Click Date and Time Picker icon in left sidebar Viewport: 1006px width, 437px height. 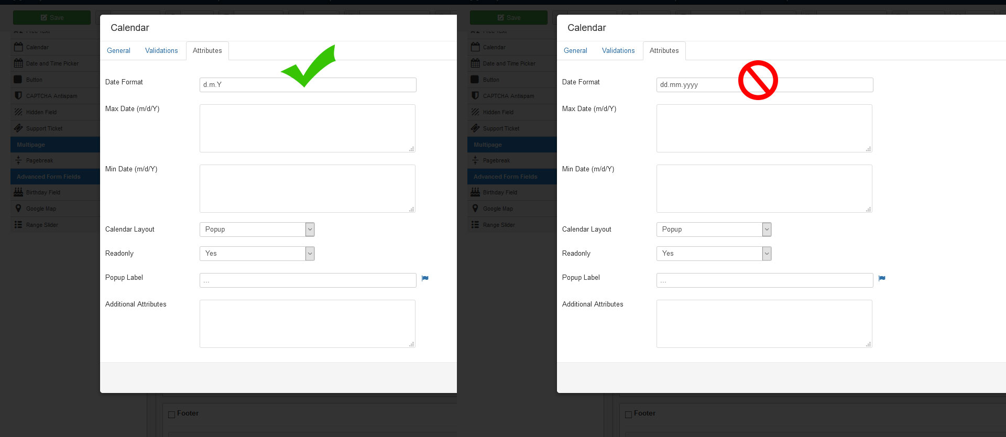coord(18,63)
